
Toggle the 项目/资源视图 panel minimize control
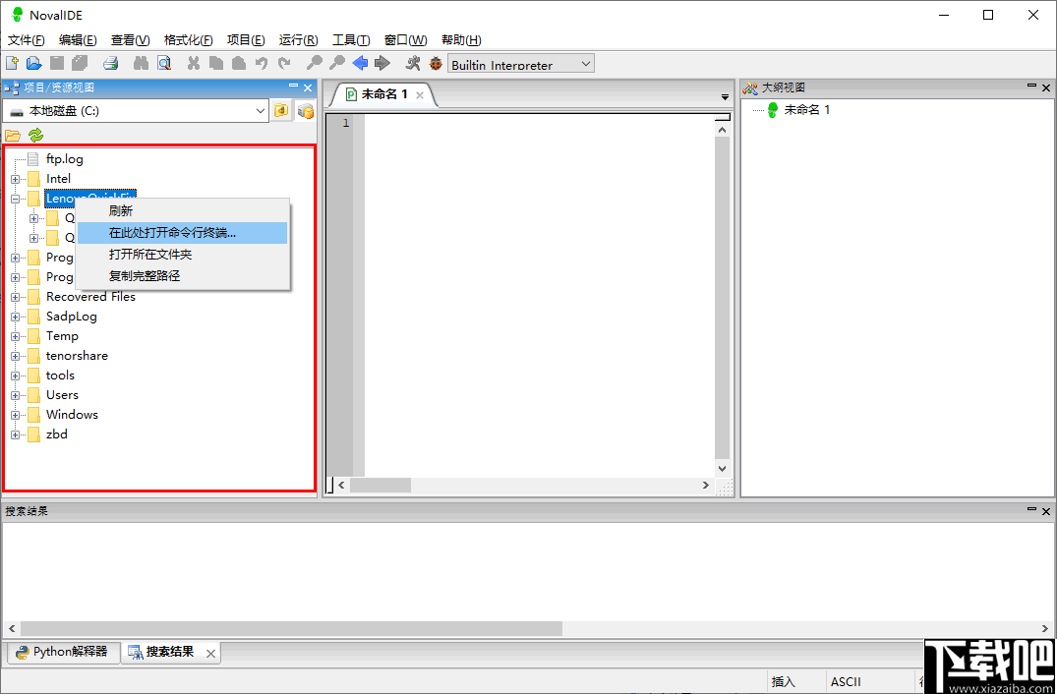292,87
